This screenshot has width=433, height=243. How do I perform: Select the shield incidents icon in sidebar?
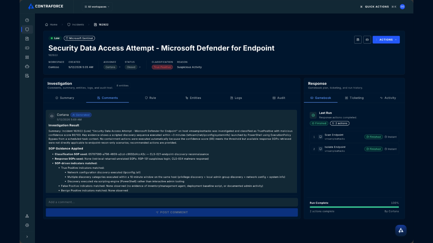point(27,29)
